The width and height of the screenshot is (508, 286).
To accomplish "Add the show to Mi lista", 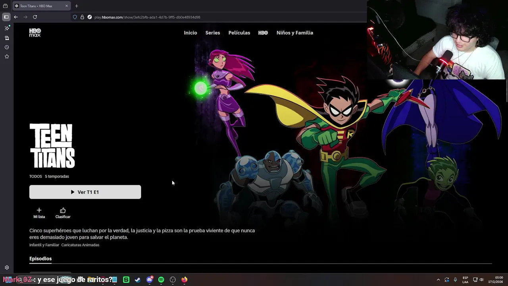I will pos(39,213).
